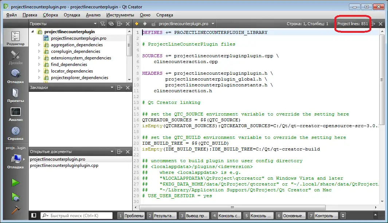The height and width of the screenshot is (223, 388).
Task: Filter the project tree with funnel icon
Action: pyautogui.click(x=102, y=24)
